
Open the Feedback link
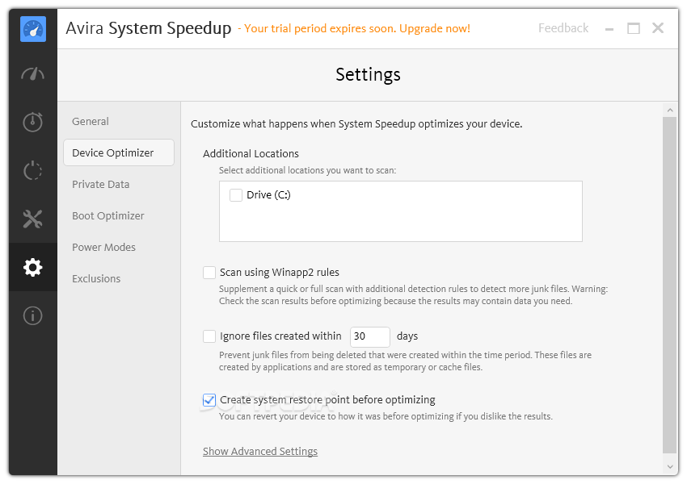[563, 28]
